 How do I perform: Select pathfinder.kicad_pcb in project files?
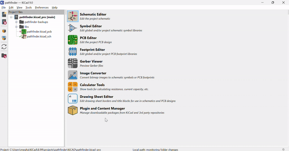point(39,32)
